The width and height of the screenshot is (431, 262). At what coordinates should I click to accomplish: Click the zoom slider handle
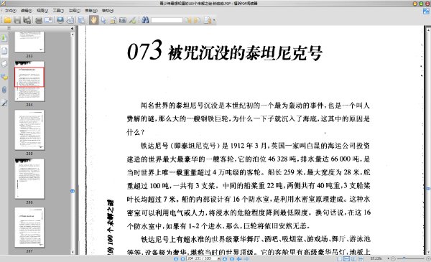tap(404, 258)
